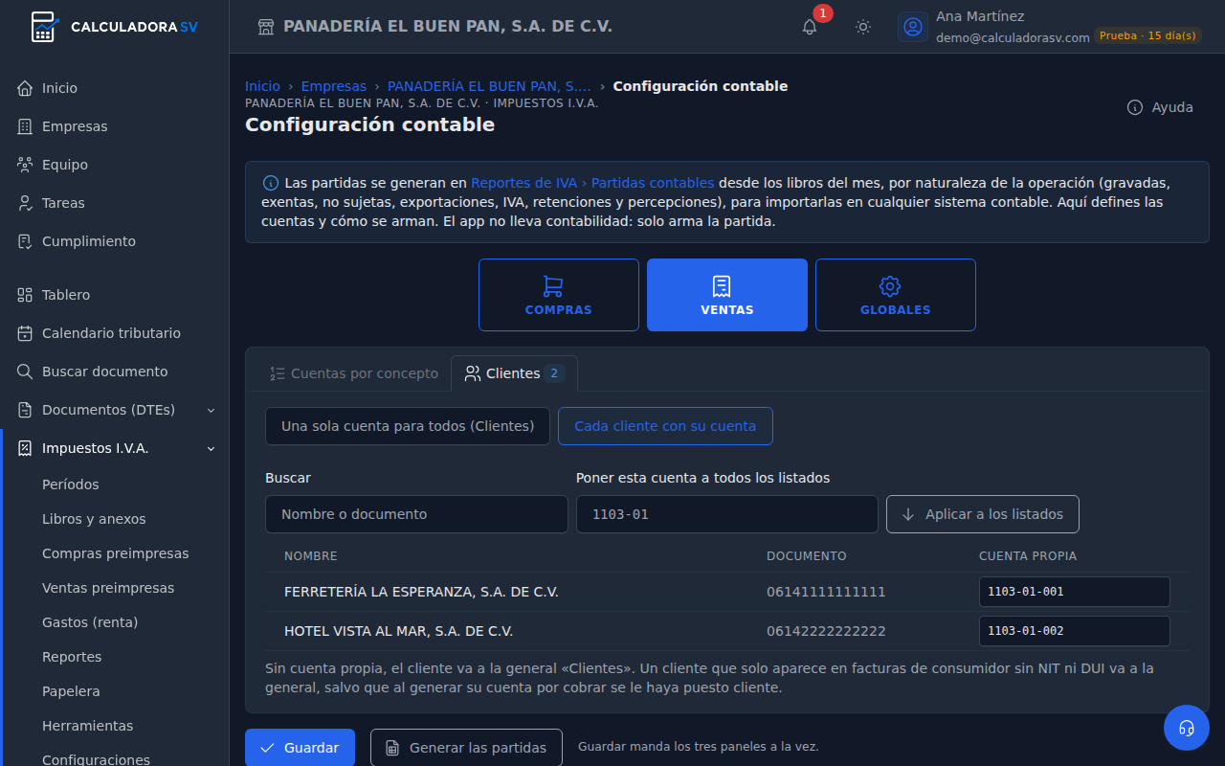This screenshot has width=1225, height=766.
Task: Collapse the Impuestos I.V.A. chevron
Action: pyautogui.click(x=212, y=448)
